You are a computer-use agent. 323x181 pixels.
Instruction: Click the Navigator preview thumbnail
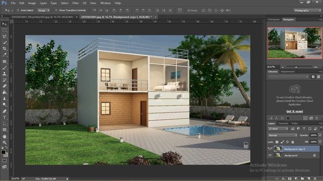pos(295,43)
